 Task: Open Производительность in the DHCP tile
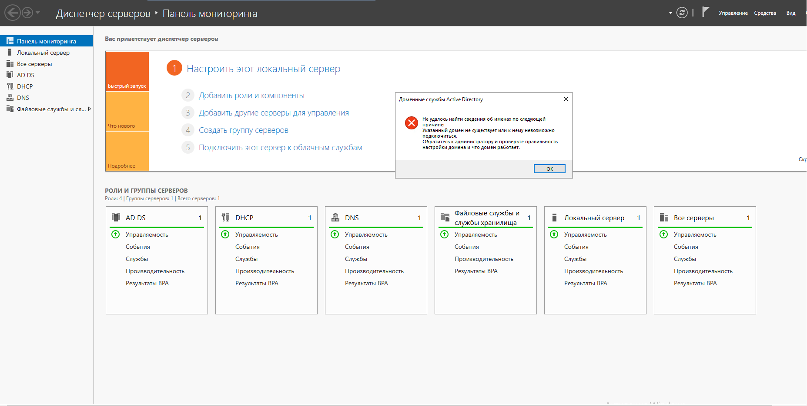click(x=265, y=271)
